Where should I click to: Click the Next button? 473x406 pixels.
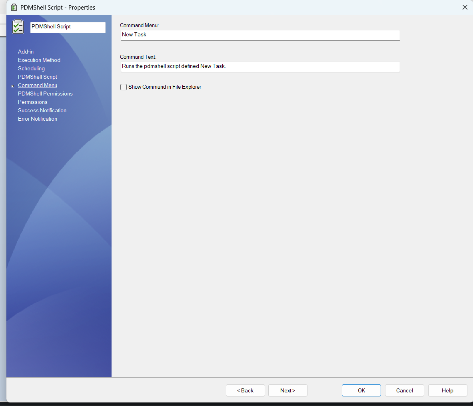click(287, 390)
